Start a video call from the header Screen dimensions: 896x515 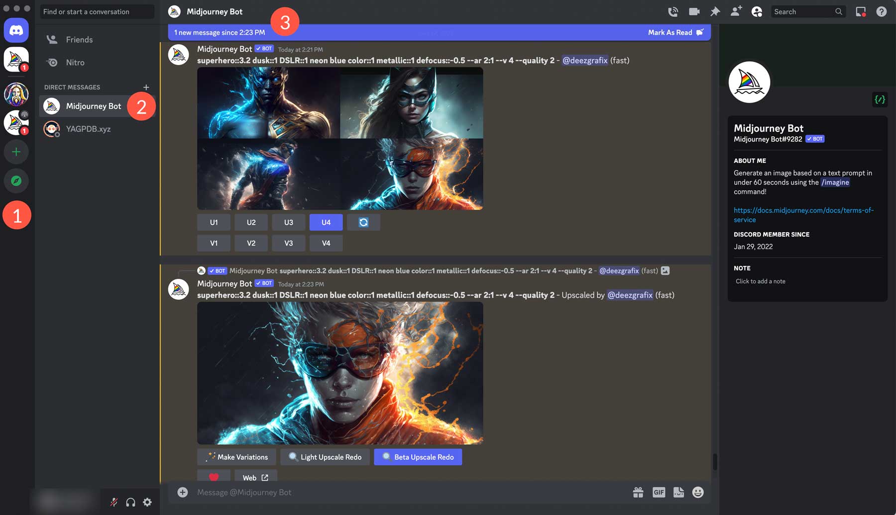tap(694, 11)
